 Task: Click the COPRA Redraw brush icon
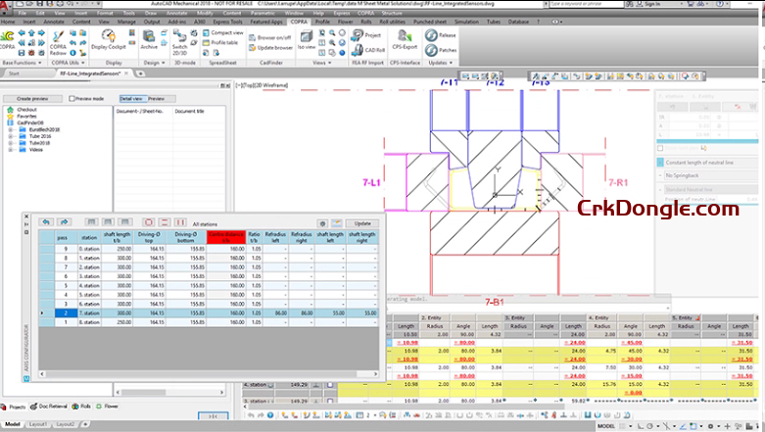tap(58, 37)
